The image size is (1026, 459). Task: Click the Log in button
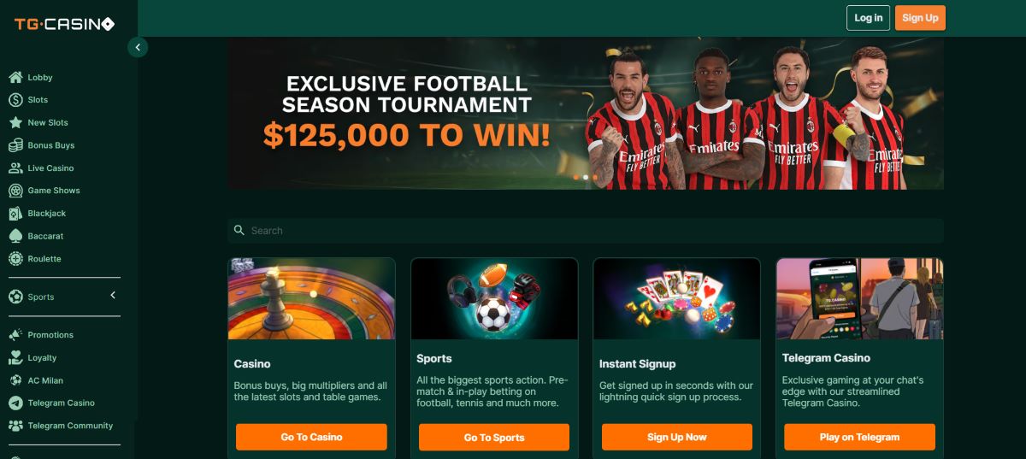(x=869, y=18)
